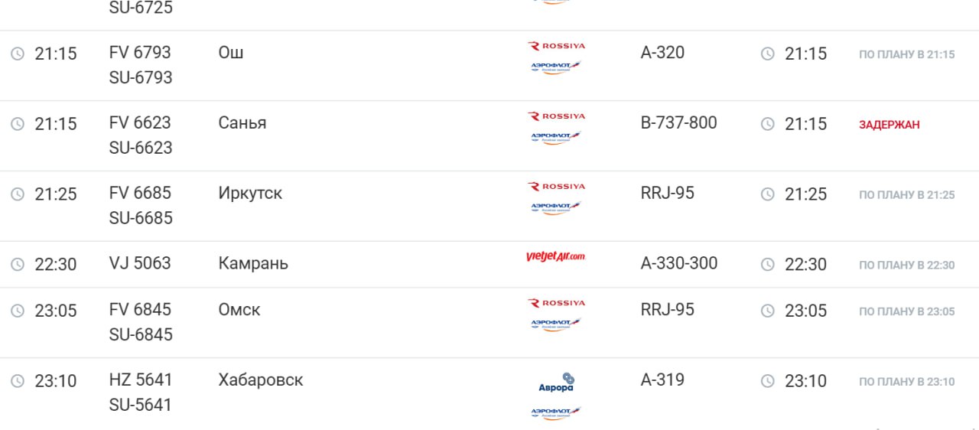Screen dimensions: 979x430
Task: Open flight number FV 6793
Action: click(140, 53)
